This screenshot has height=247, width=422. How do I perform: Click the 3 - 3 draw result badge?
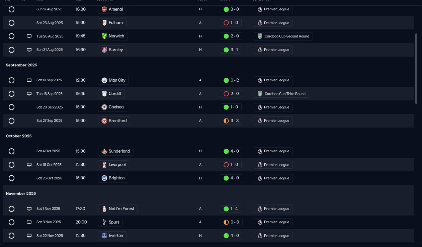click(x=231, y=120)
